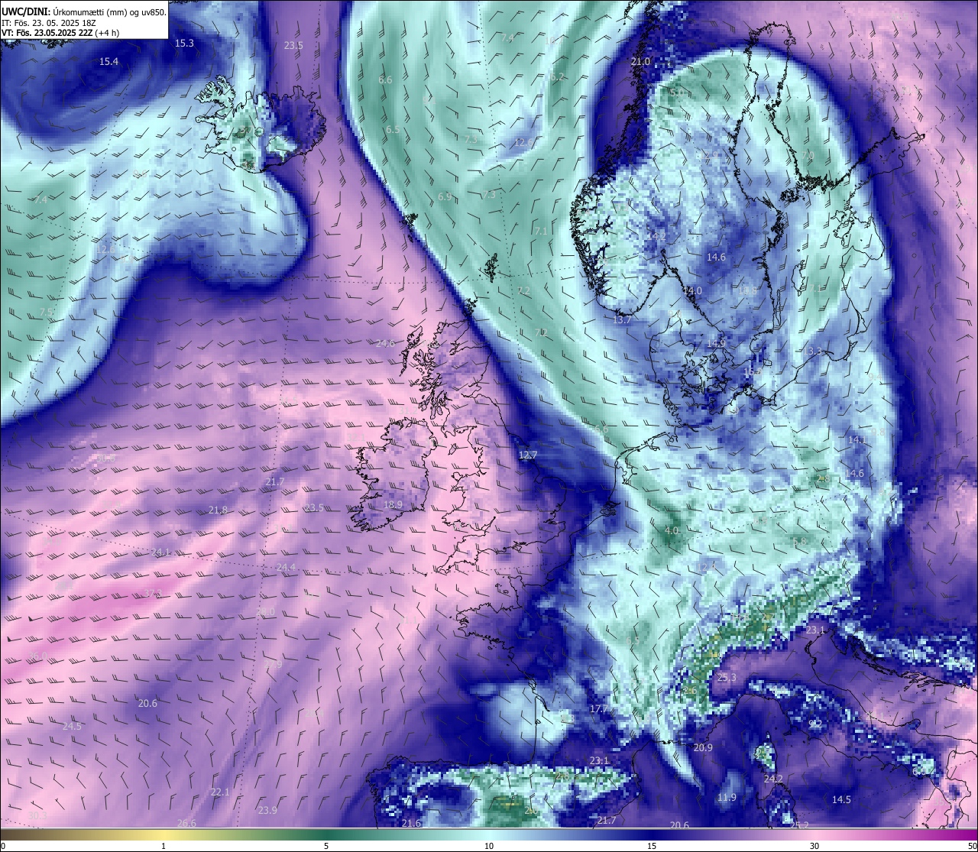Click the colorbar tick label 5
The width and height of the screenshot is (978, 852).
tap(326, 846)
